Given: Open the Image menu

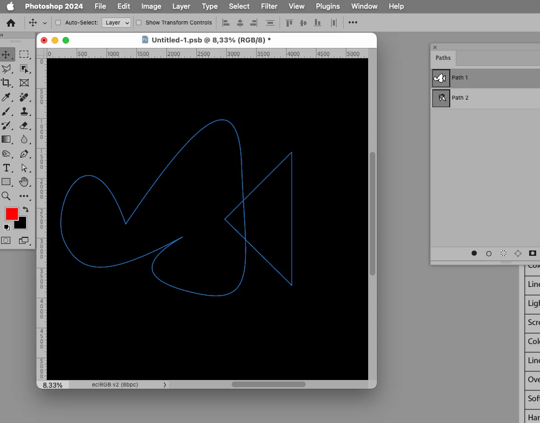Looking at the screenshot, I should pyautogui.click(x=151, y=6).
